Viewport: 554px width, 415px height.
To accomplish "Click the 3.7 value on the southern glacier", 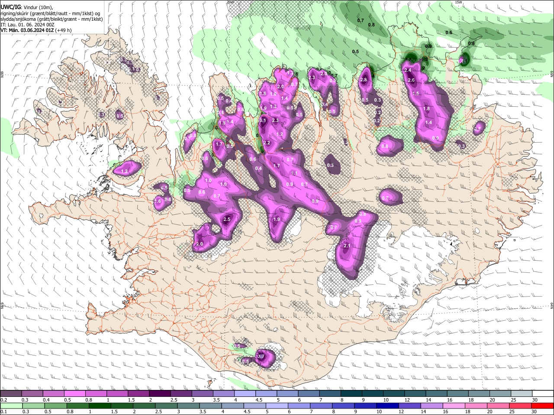I will coord(261,357).
